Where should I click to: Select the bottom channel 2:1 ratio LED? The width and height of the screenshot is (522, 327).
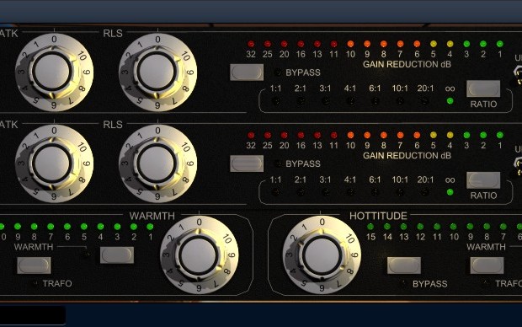tap(301, 192)
